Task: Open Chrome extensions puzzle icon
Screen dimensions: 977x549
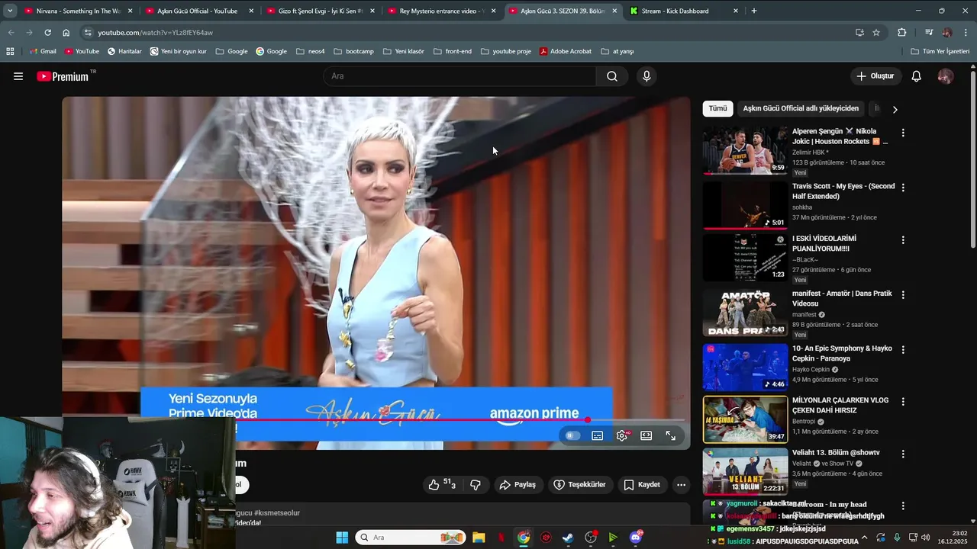Action: (x=902, y=33)
